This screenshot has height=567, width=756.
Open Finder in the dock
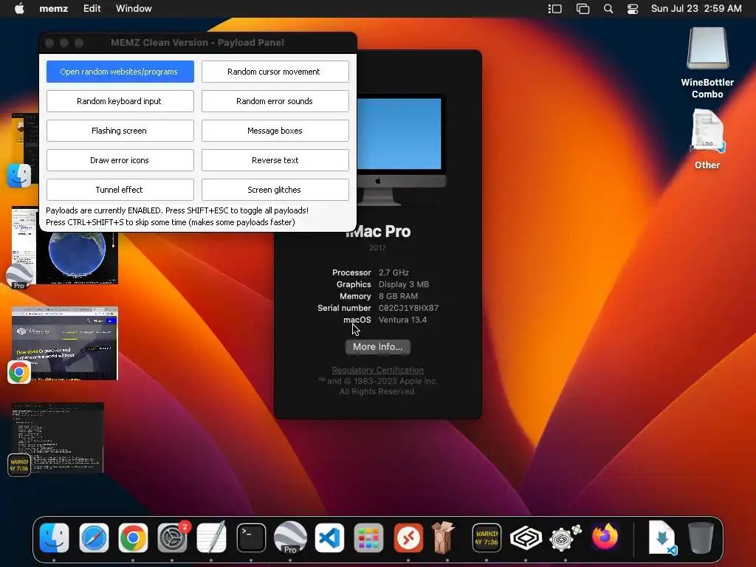pyautogui.click(x=54, y=537)
